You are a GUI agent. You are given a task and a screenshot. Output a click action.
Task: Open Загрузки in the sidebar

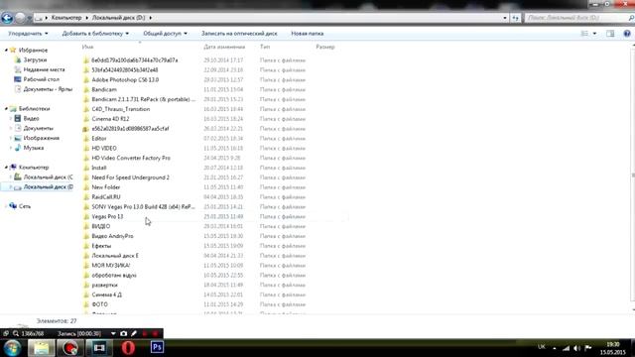35,59
